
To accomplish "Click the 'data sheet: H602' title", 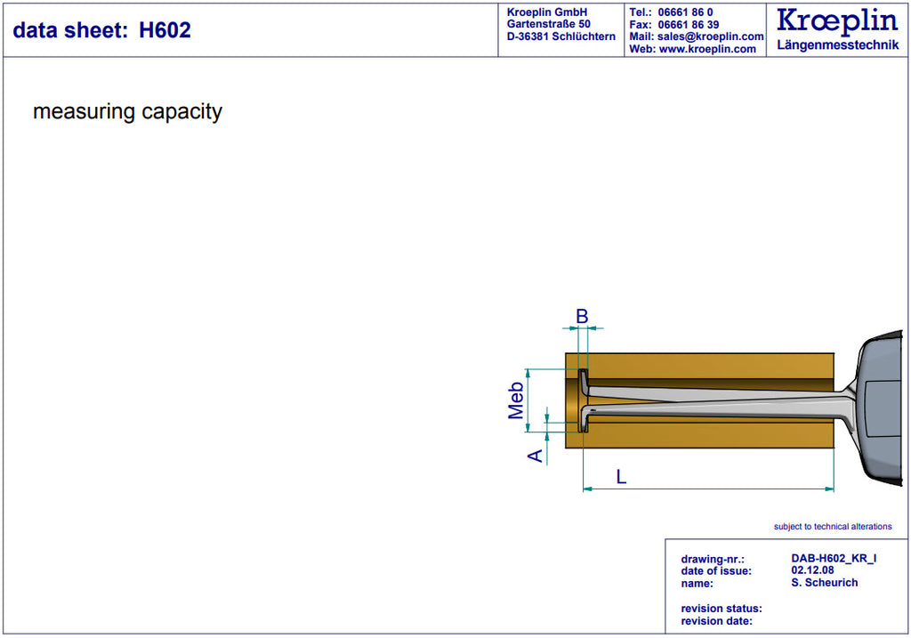I will click(101, 30).
